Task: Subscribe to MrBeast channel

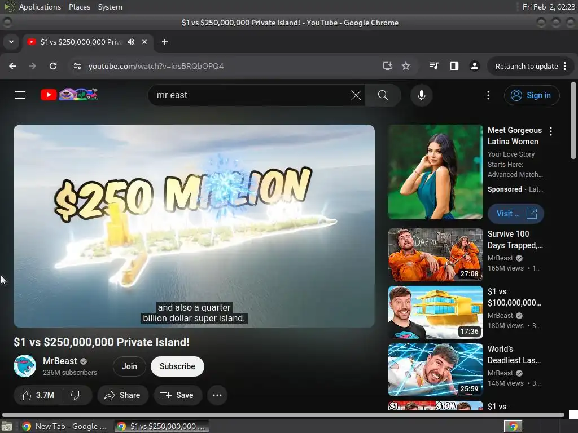Action: [x=177, y=366]
